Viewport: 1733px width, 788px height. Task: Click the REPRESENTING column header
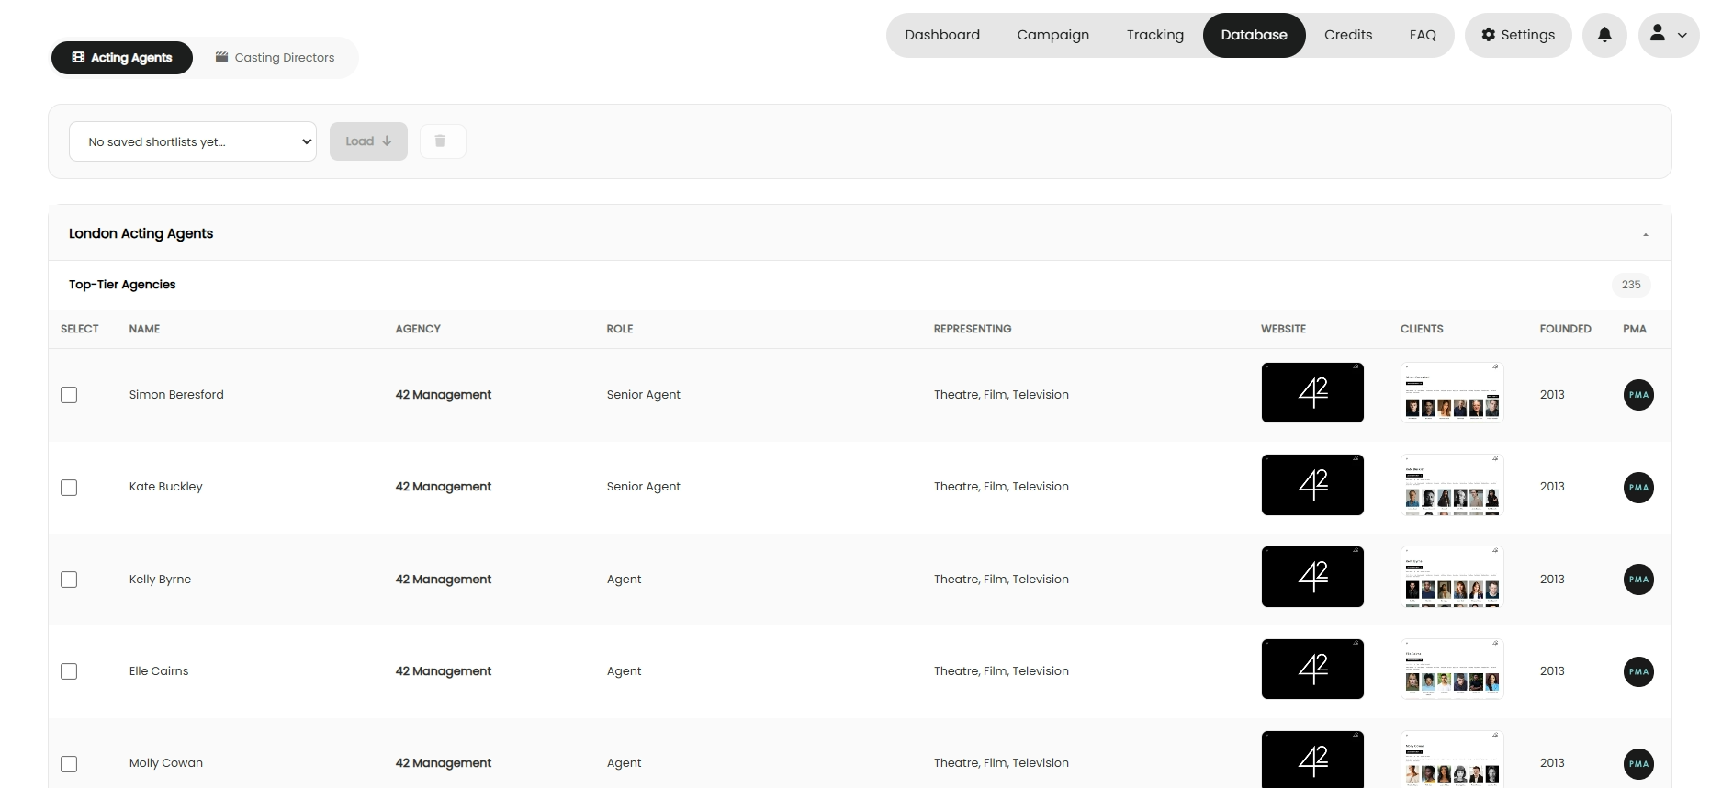pyautogui.click(x=973, y=329)
